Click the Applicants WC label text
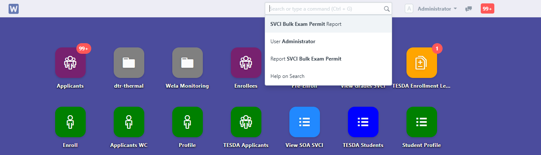This screenshot has height=155, width=541. [x=129, y=145]
